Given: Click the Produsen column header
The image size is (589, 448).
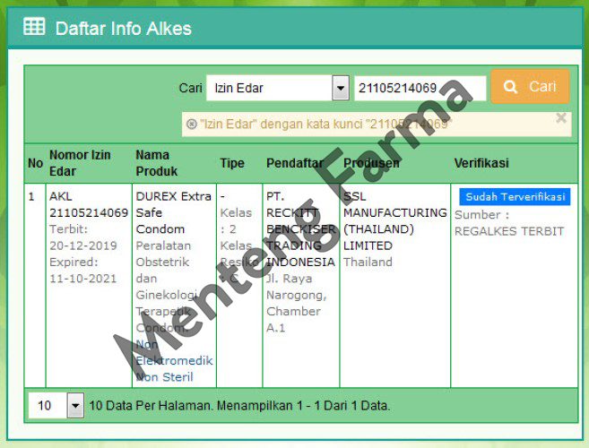Looking at the screenshot, I should [371, 163].
